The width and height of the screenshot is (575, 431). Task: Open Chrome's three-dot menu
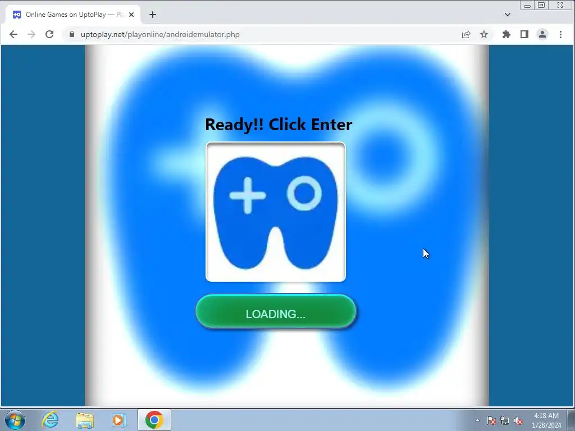tap(560, 34)
